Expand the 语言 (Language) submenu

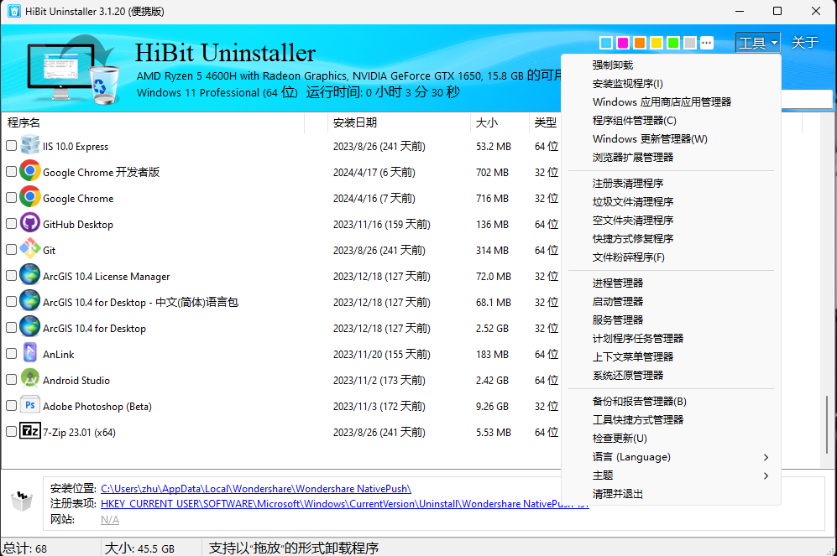click(x=671, y=457)
